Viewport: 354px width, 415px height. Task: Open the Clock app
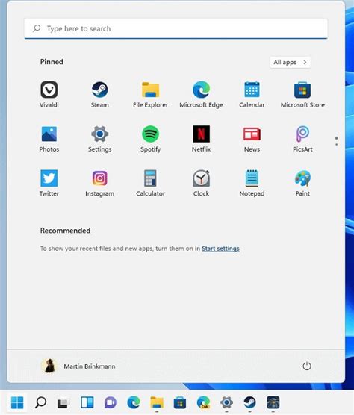[x=201, y=184]
